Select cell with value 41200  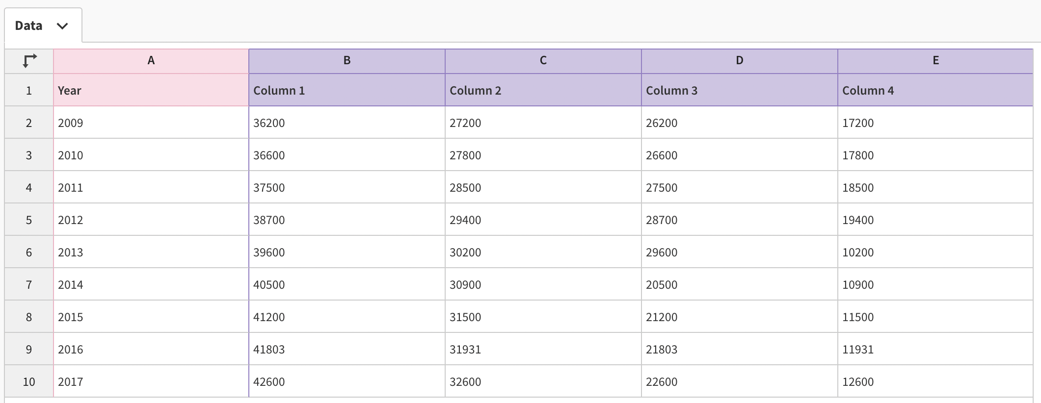(347, 317)
